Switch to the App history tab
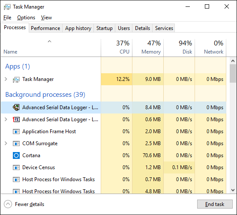 click(78, 28)
